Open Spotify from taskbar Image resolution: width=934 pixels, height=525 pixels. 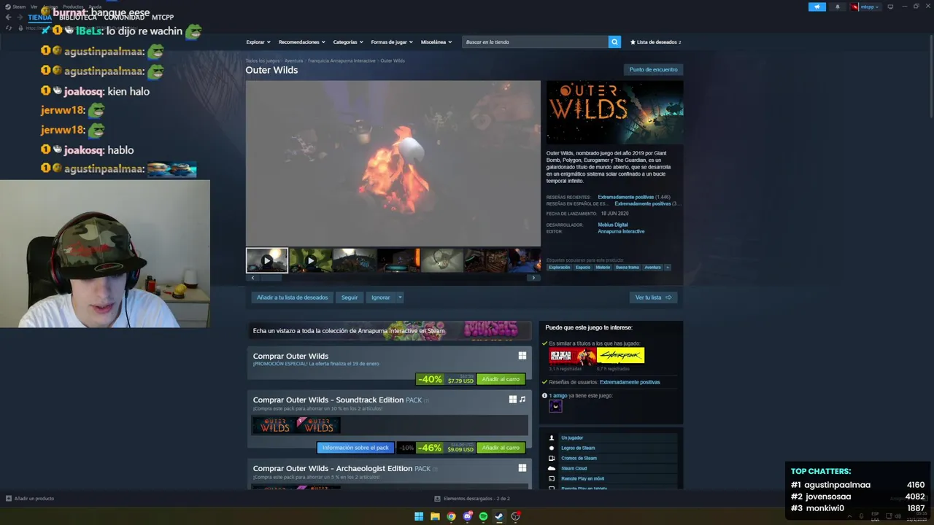click(483, 516)
